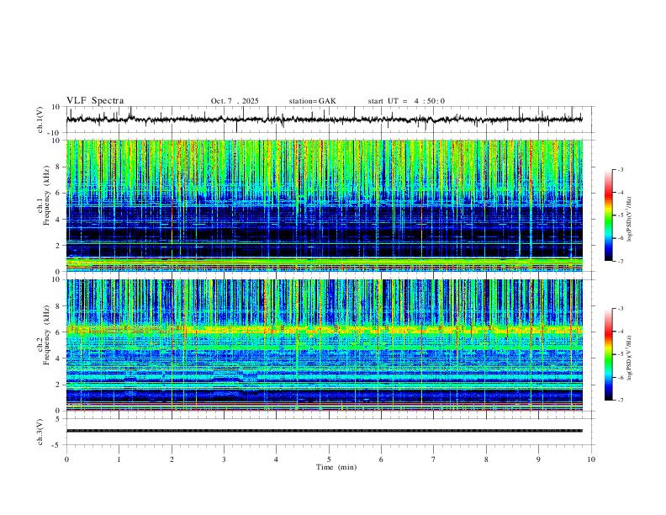This screenshot has height=515, width=666.
Task: Click time axis tick label "3"
Action: pos(224,459)
